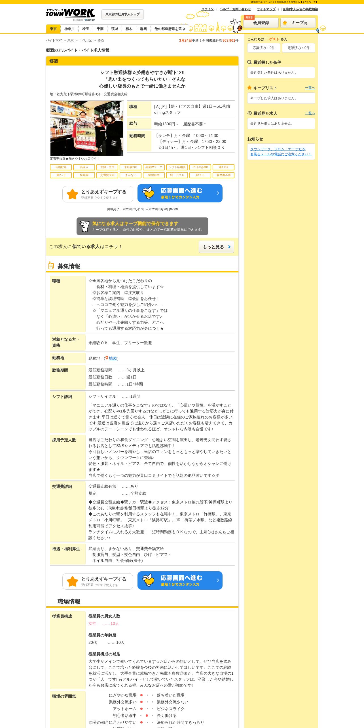Click the もっと見る button
The height and width of the screenshot is (728, 364).
(216, 247)
